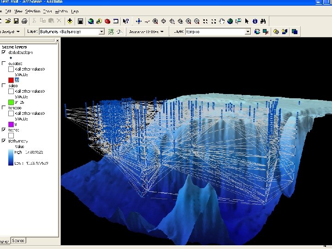Open the 3D Analyst dropdown menu
332x249 pixels.
tap(10, 32)
